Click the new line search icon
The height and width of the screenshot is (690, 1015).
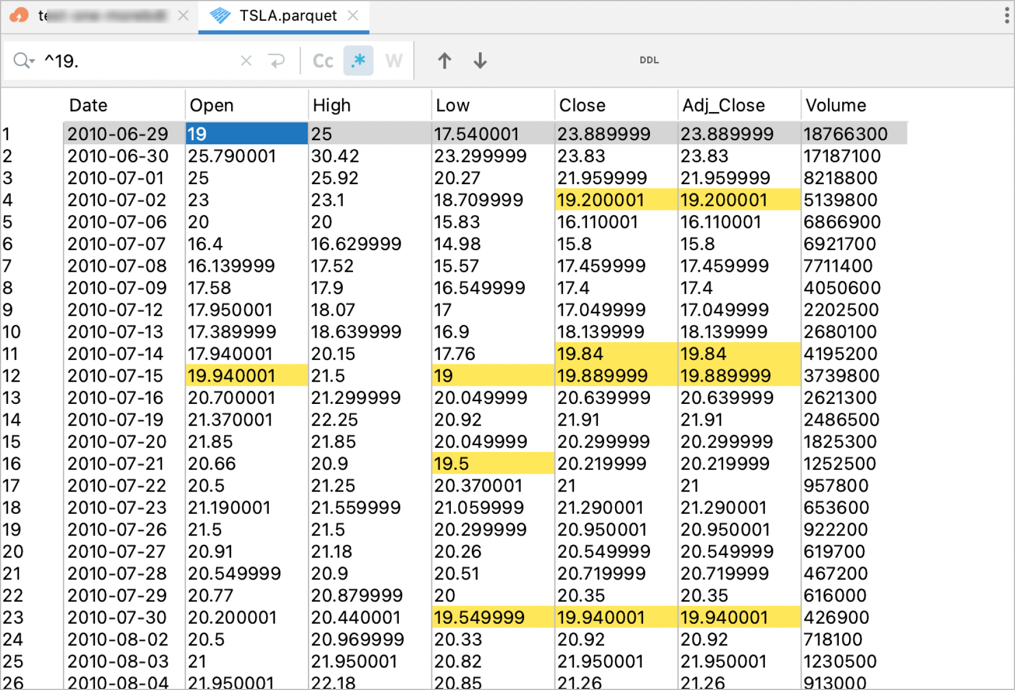coord(277,61)
